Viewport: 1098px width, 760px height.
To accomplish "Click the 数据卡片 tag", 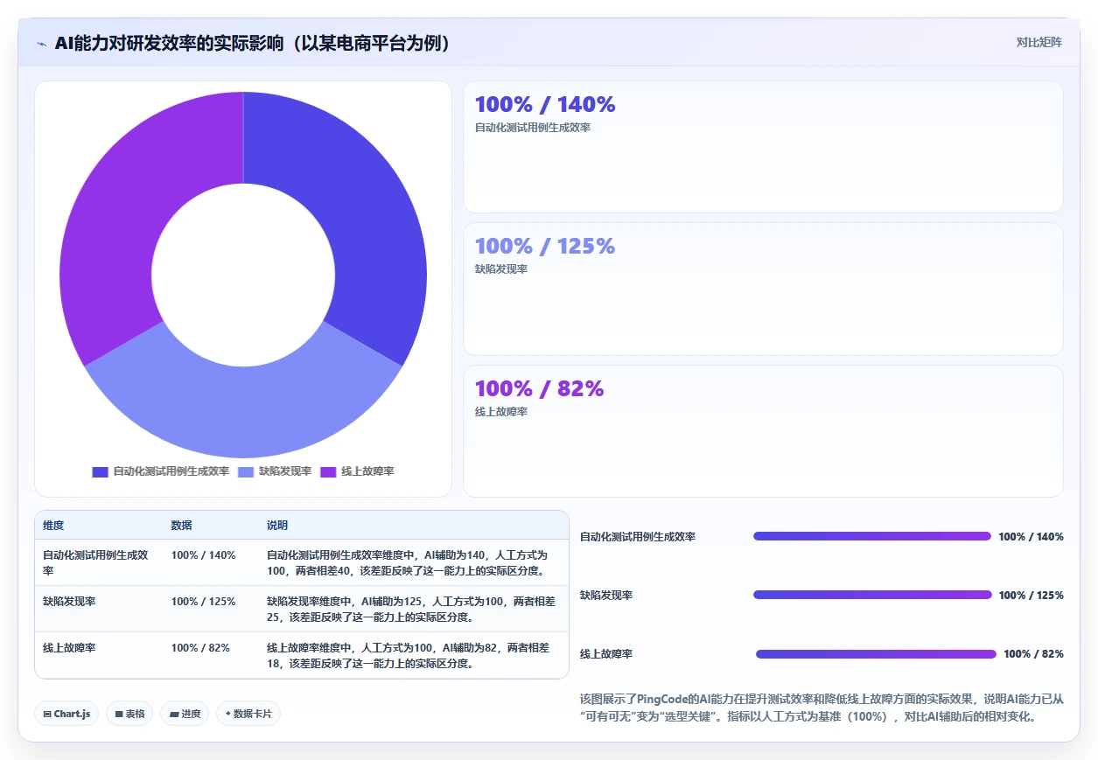I will point(248,714).
